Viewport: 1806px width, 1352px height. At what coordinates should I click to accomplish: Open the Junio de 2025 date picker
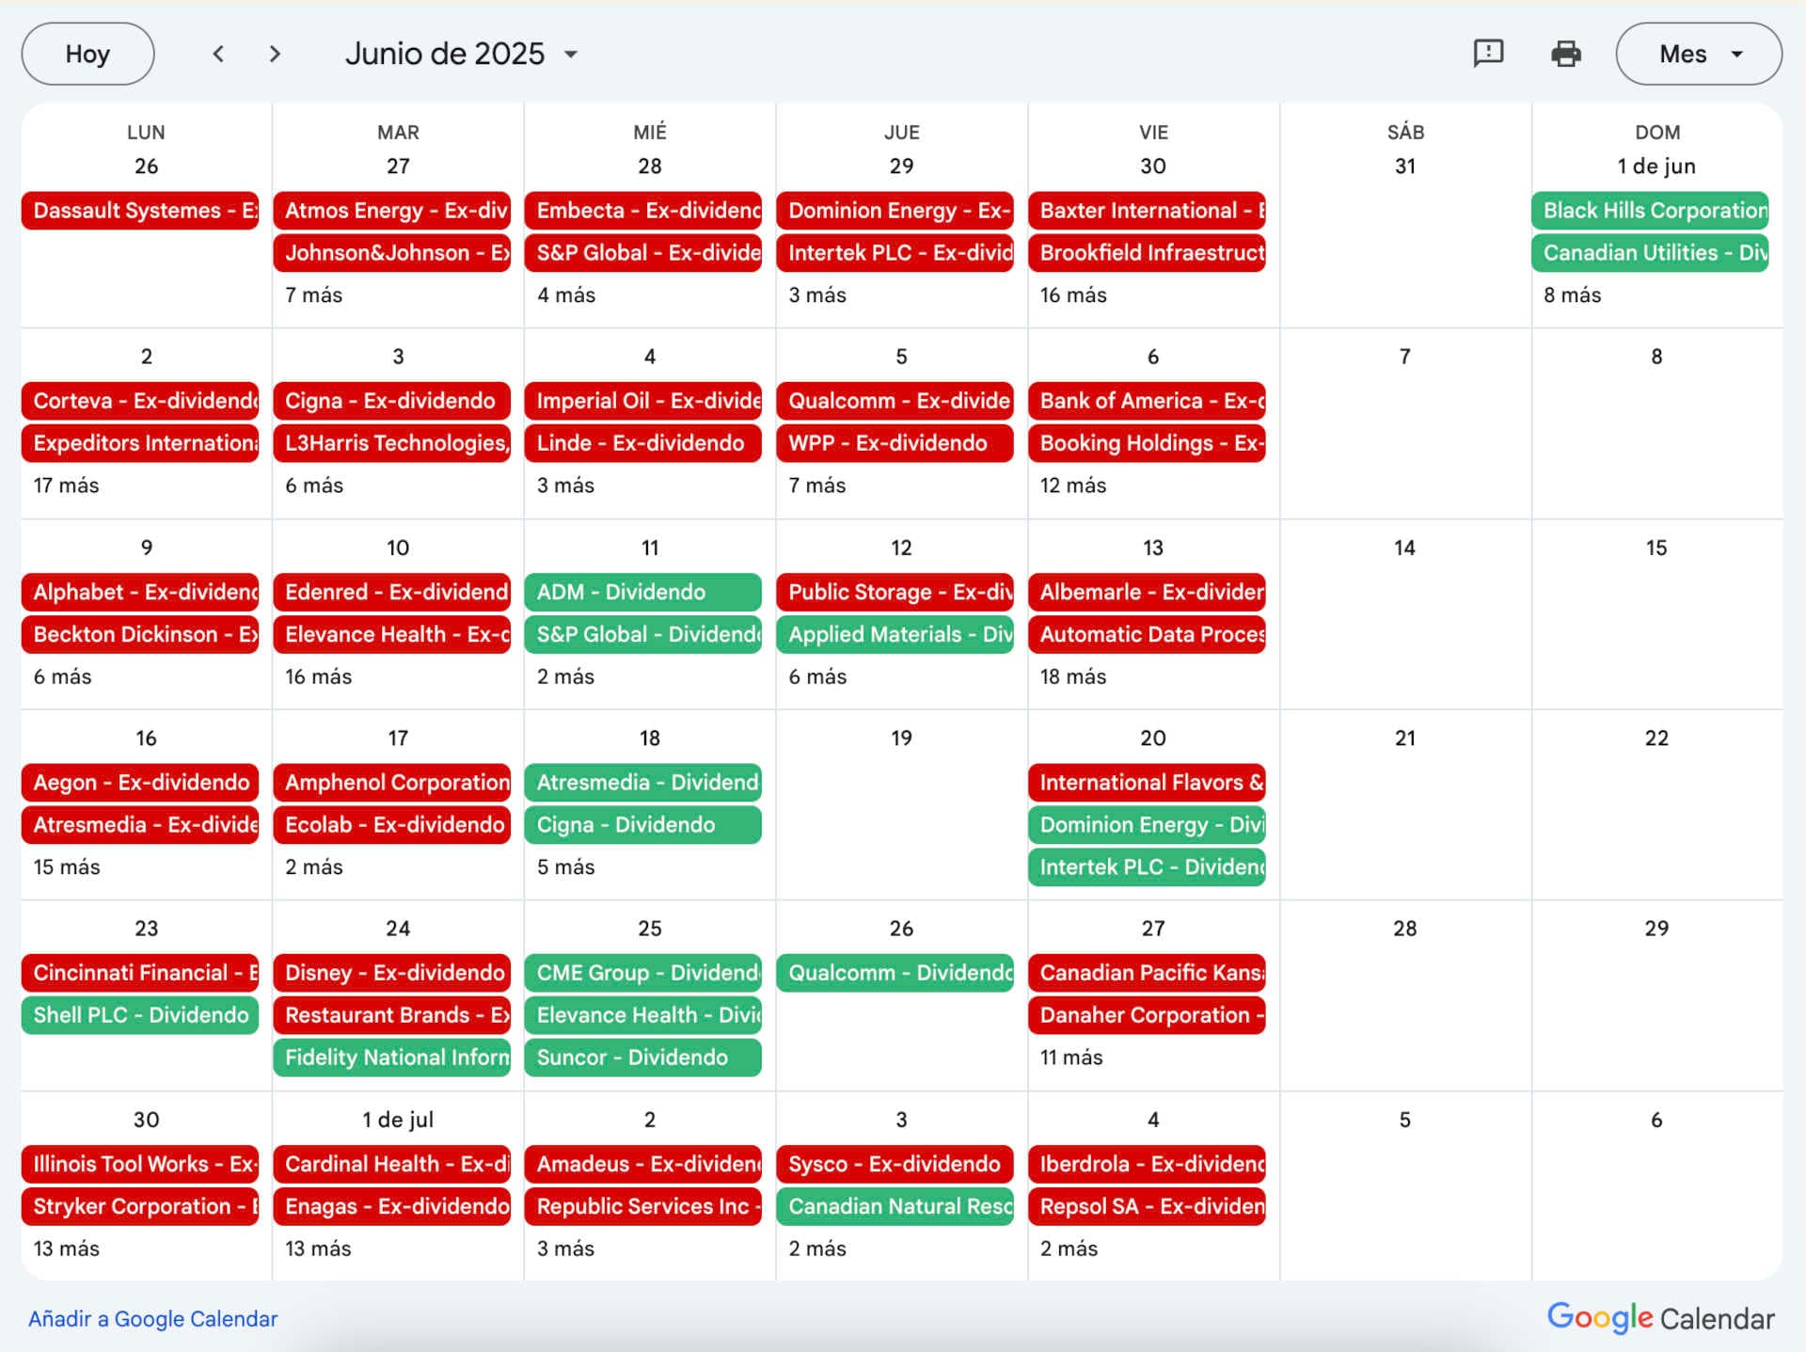tap(461, 54)
